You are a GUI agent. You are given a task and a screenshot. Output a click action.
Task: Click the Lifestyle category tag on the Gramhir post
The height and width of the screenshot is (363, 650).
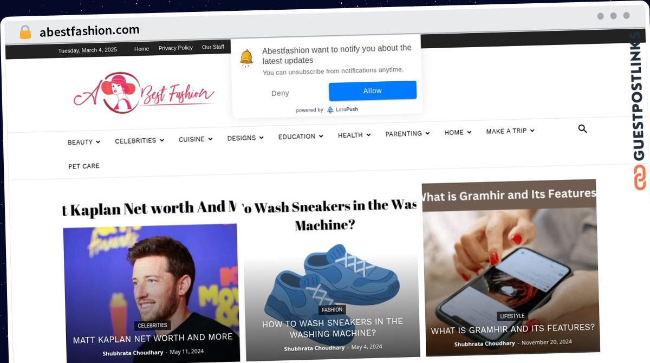(512, 316)
